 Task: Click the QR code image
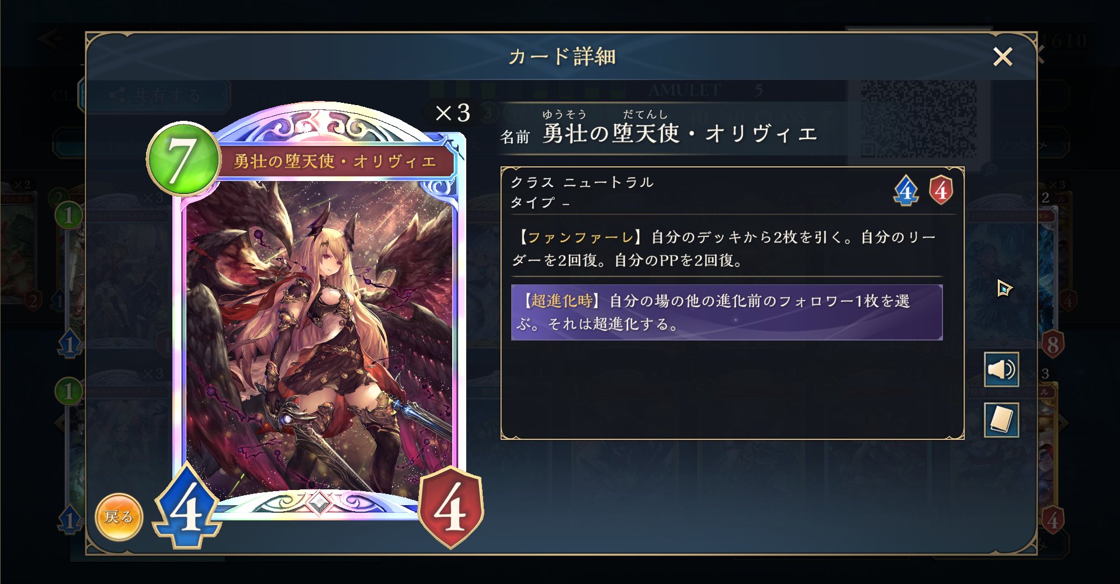coord(918,119)
